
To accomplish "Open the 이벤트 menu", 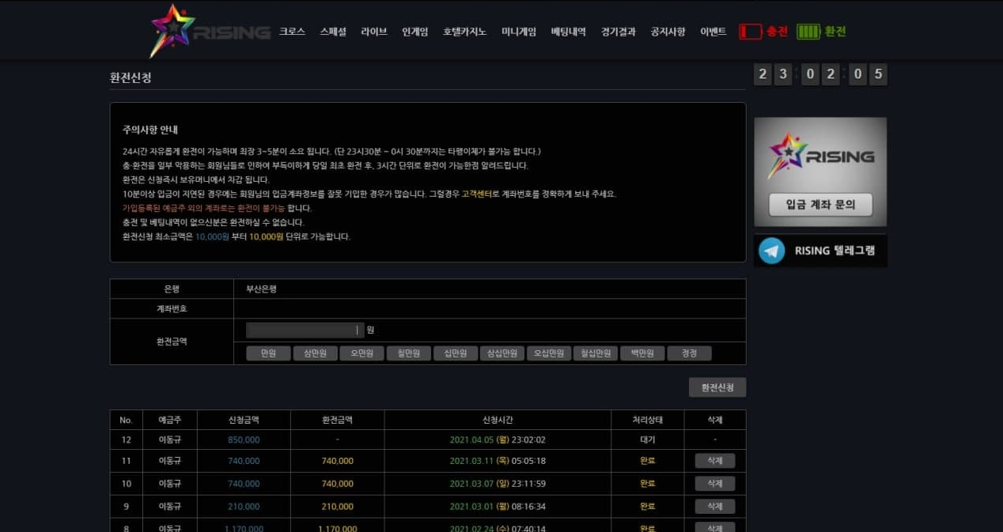I will click(x=713, y=32).
